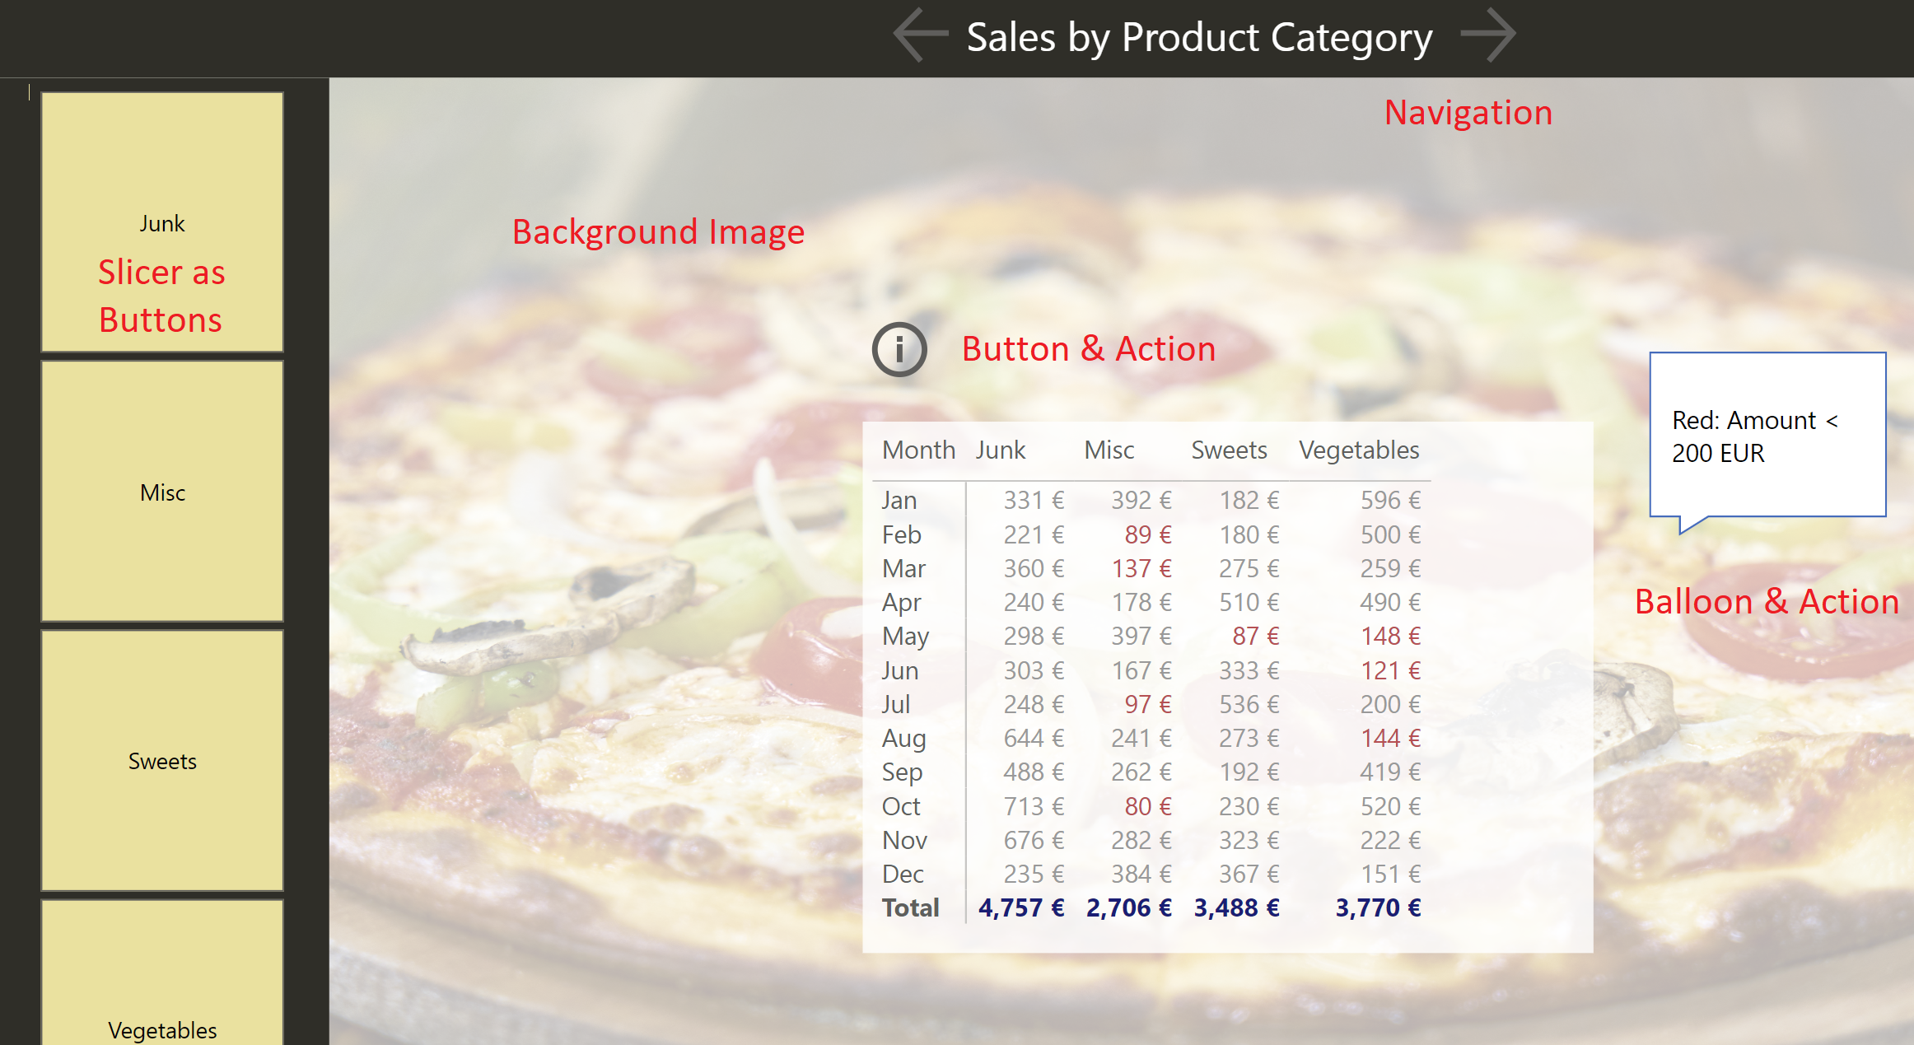Screen dimensions: 1914x1045
Task: Click the Sales by Product Category title
Action: tap(1199, 38)
